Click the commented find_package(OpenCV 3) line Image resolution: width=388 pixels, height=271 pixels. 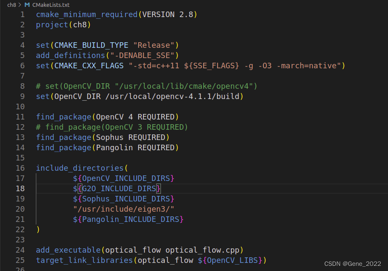pos(111,127)
